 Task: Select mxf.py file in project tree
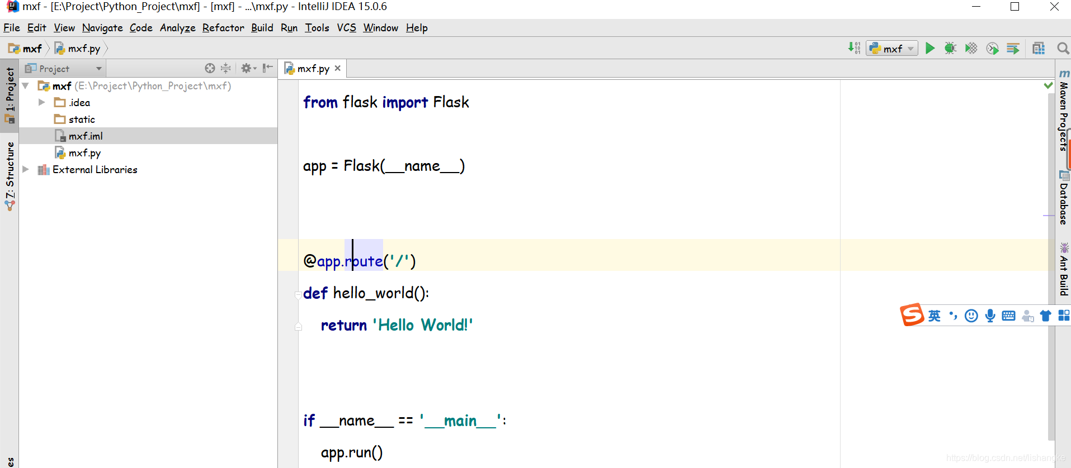[x=84, y=153]
